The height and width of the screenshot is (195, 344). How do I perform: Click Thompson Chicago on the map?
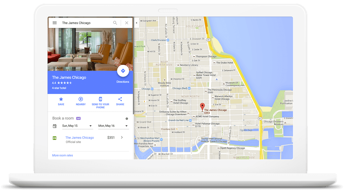pos(206,56)
